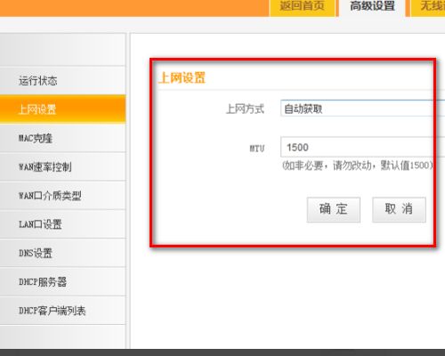This screenshot has width=445, height=356.
Task: Open the partially visible 无线 tab
Action: (x=428, y=7)
